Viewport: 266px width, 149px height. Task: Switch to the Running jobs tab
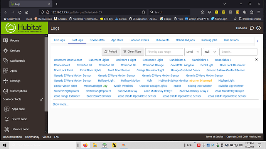pyautogui.click(x=209, y=40)
